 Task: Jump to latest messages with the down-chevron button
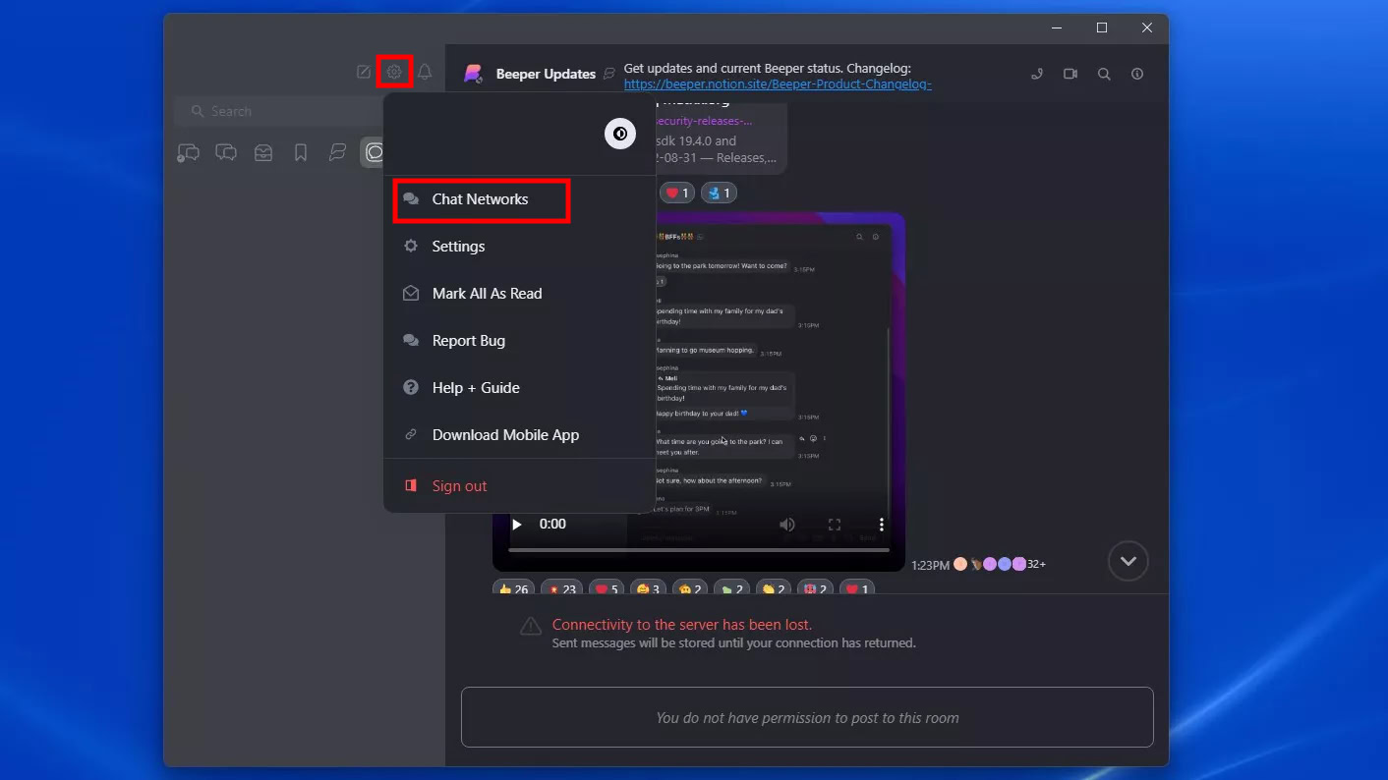click(1128, 561)
